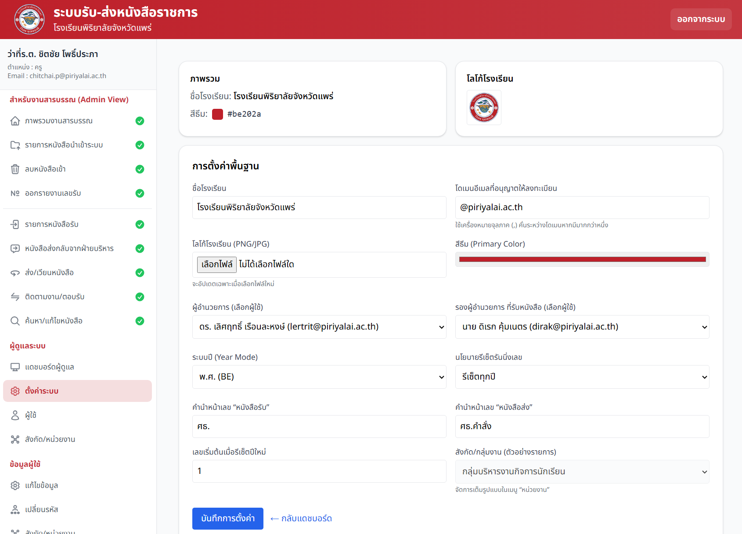Open the นโยบายรีเซ็ตรันนิ่งเลข dropdown

click(x=582, y=377)
